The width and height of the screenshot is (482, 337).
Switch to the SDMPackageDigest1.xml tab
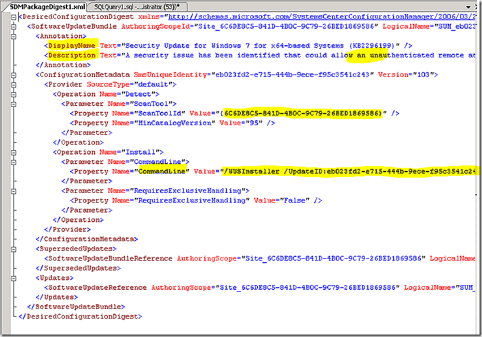point(47,7)
